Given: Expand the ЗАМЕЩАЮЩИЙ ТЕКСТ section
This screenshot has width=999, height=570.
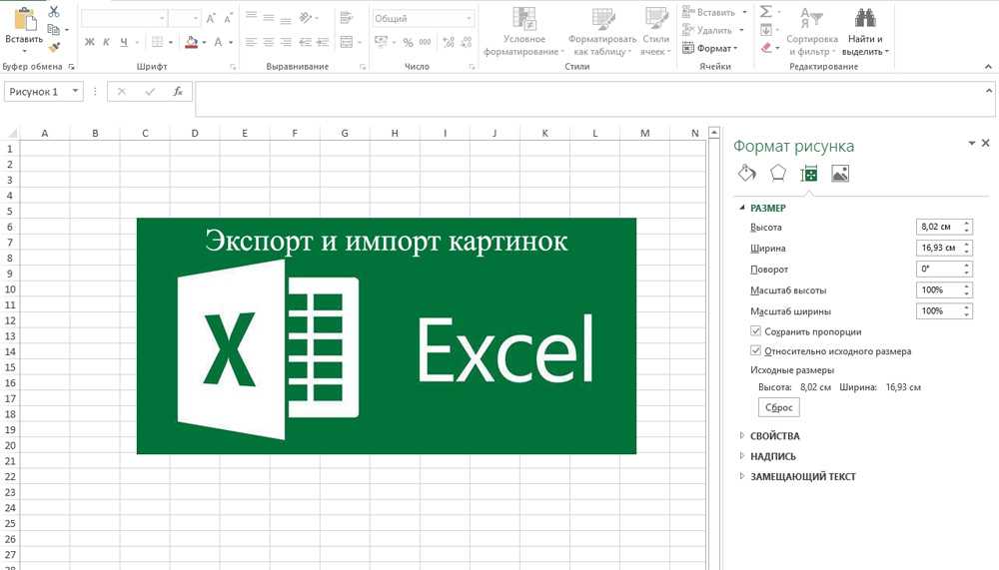Looking at the screenshot, I should coord(802,477).
